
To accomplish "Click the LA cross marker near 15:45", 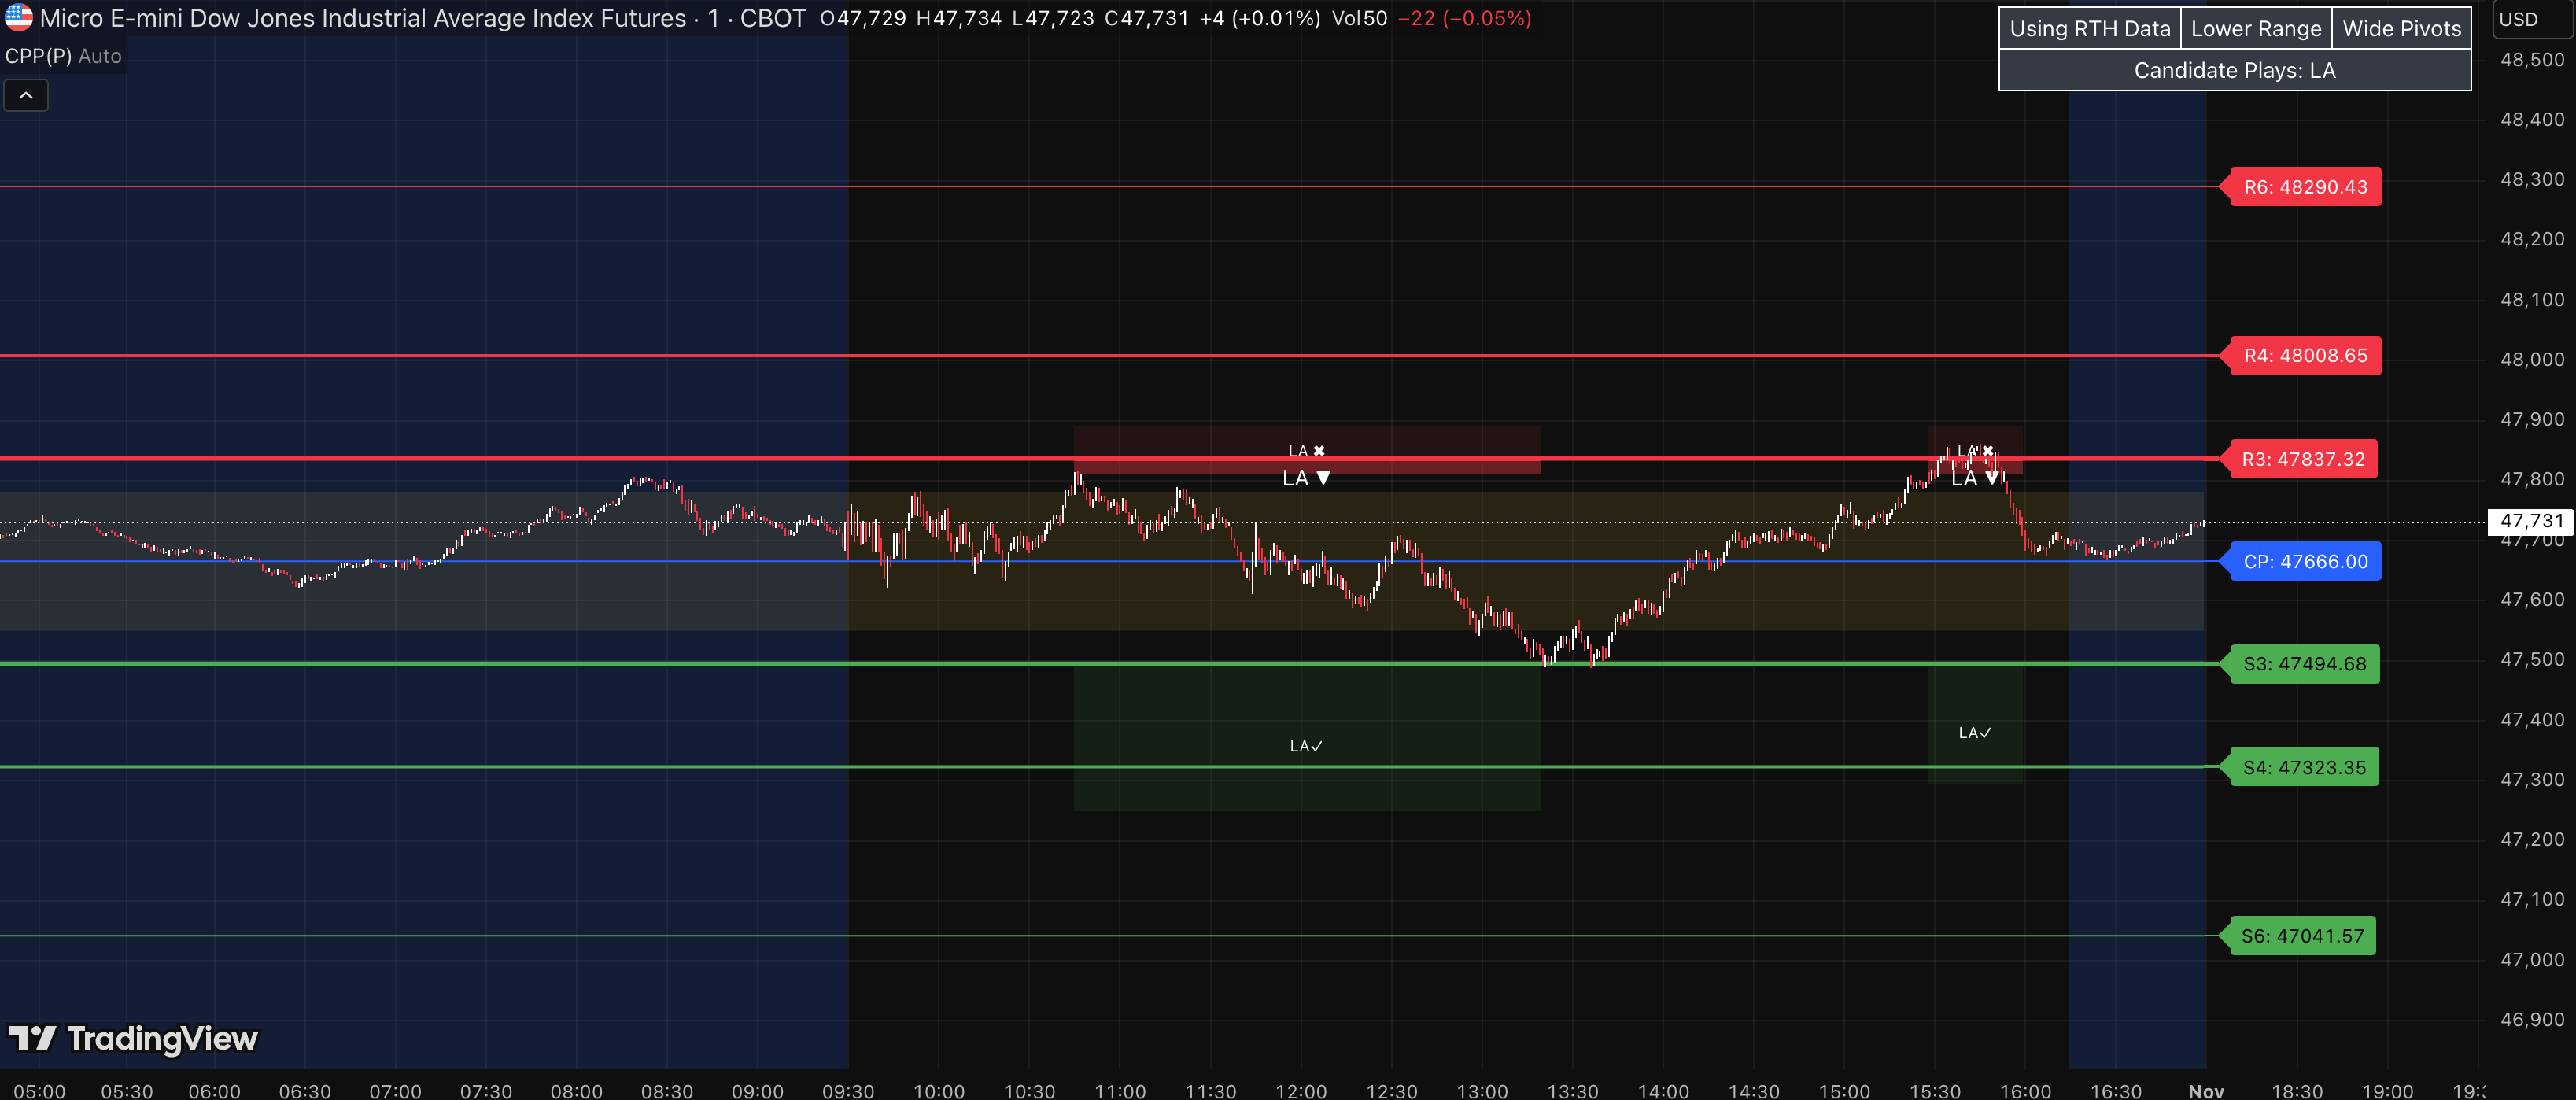I will 1975,451.
